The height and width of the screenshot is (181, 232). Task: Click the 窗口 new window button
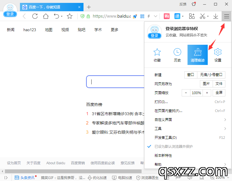coord(191,75)
